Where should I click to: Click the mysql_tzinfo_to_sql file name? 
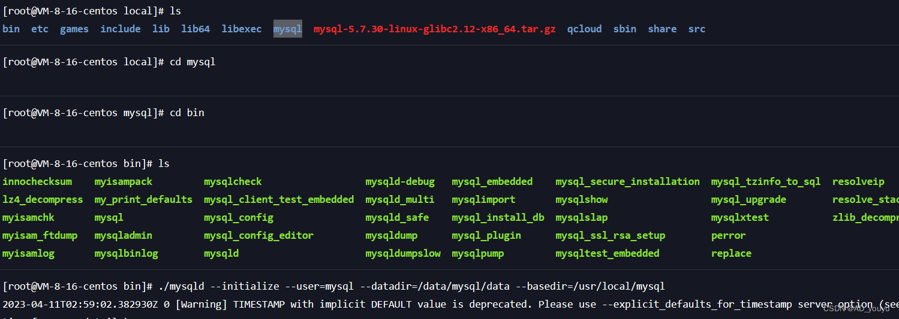click(x=766, y=181)
